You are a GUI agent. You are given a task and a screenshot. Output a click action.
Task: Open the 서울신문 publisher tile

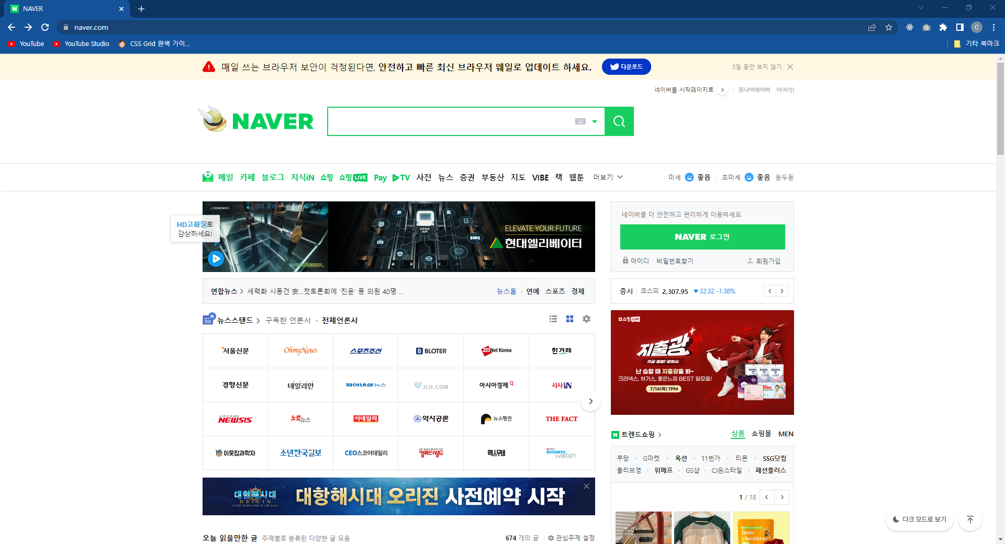pyautogui.click(x=236, y=350)
